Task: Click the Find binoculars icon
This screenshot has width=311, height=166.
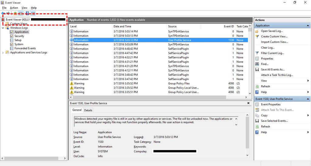Action: click(257, 64)
